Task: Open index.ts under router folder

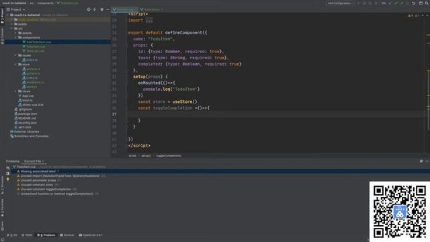Action: tap(30, 60)
